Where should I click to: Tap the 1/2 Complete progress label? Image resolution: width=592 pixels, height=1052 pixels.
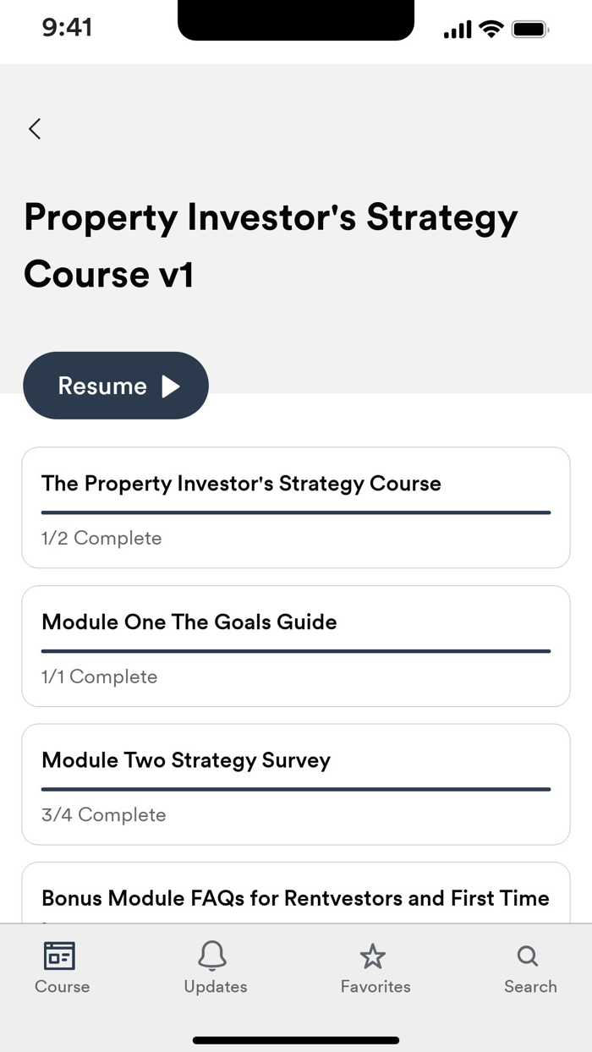coord(101,538)
